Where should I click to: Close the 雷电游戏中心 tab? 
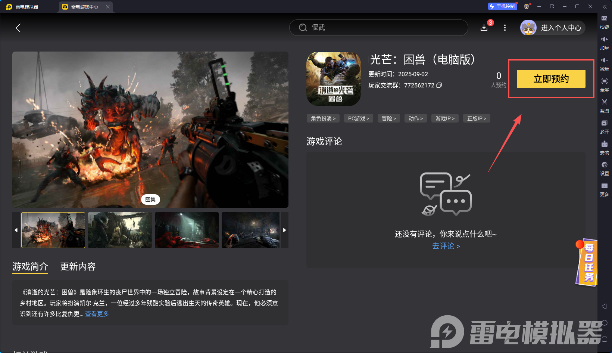click(108, 7)
